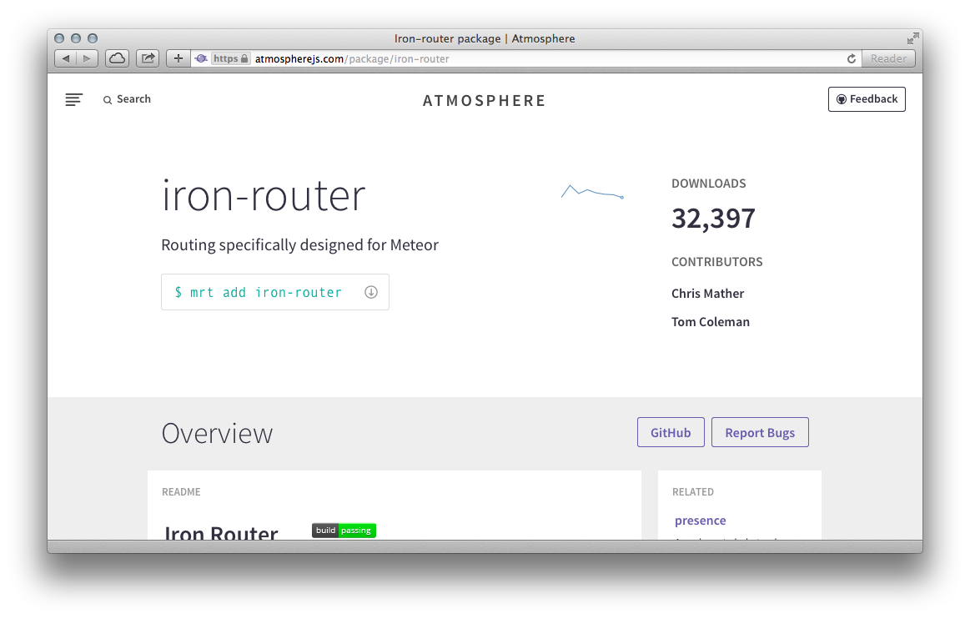Click the address bar URL field
Screen dimensions: 970x619
coord(525,58)
